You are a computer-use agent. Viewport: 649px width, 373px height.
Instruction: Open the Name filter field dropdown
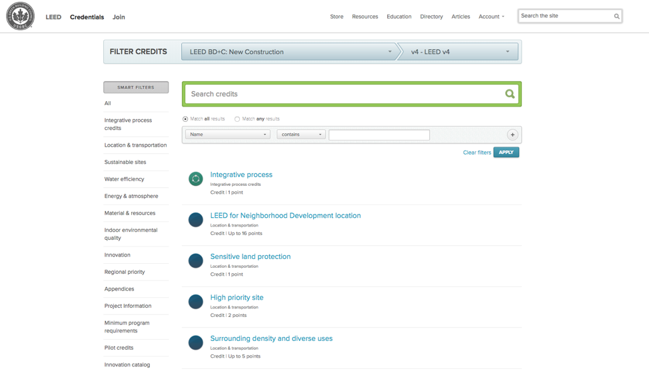tap(228, 135)
